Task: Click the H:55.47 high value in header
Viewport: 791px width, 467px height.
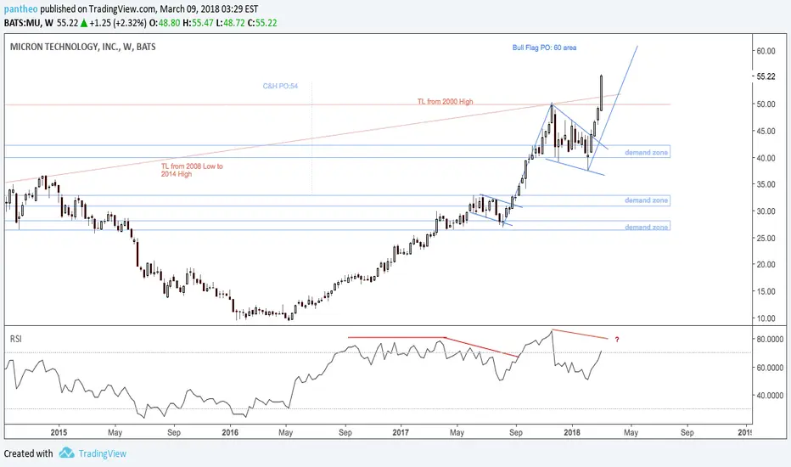Action: tap(199, 23)
